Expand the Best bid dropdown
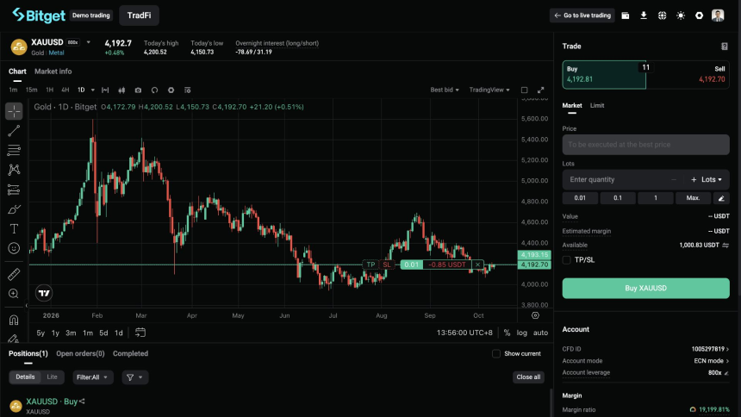Screen dimensions: 741x417 pos(445,90)
